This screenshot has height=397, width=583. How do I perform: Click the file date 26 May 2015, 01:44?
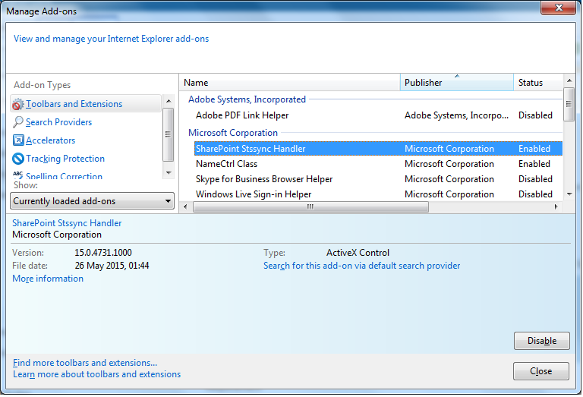(x=112, y=266)
